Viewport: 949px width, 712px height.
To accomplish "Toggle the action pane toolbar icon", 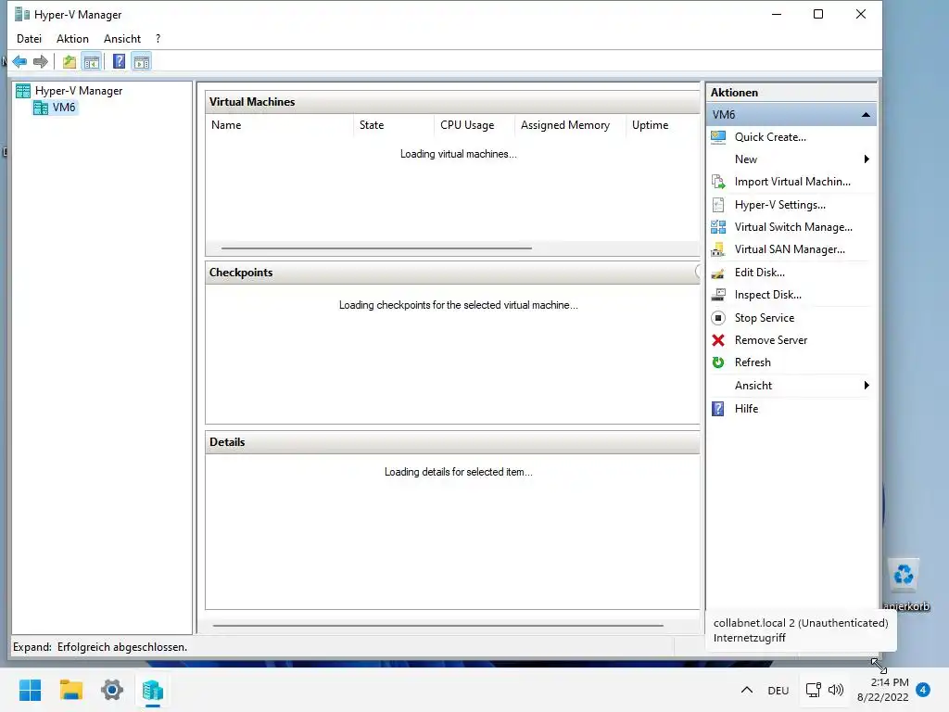I will [x=142, y=61].
